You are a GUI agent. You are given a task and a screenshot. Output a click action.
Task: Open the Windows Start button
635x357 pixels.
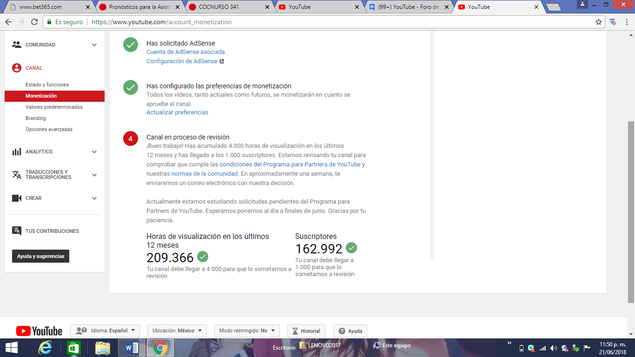(x=11, y=348)
